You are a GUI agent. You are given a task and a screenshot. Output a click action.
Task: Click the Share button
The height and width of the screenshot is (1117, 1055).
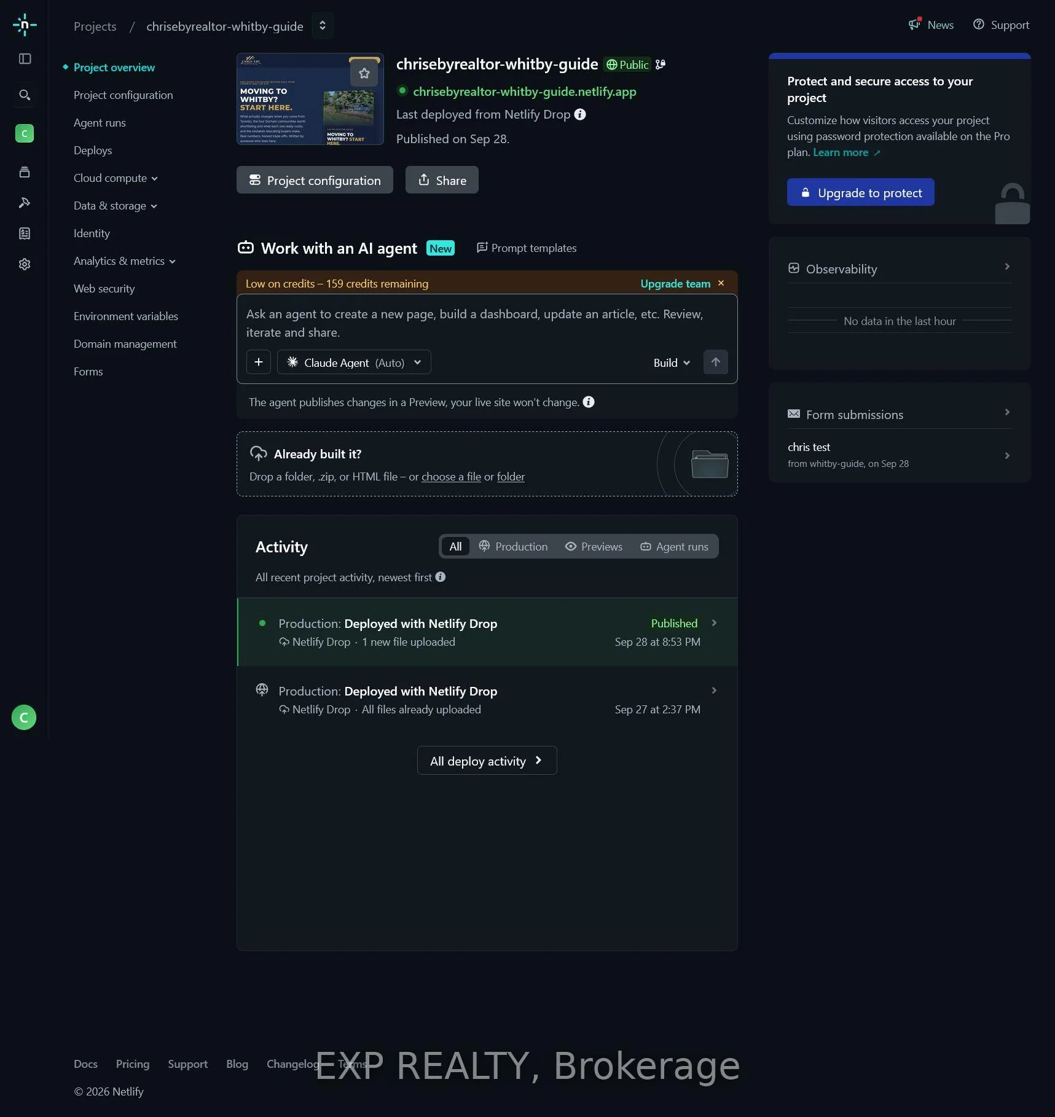pos(442,180)
